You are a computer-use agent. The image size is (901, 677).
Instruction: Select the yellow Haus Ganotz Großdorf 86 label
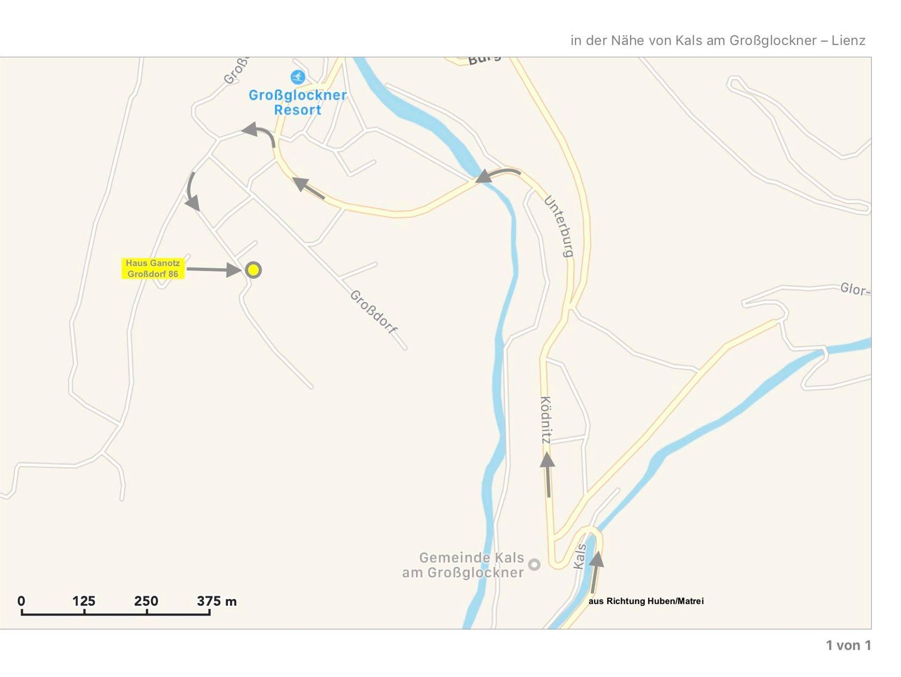pyautogui.click(x=153, y=269)
